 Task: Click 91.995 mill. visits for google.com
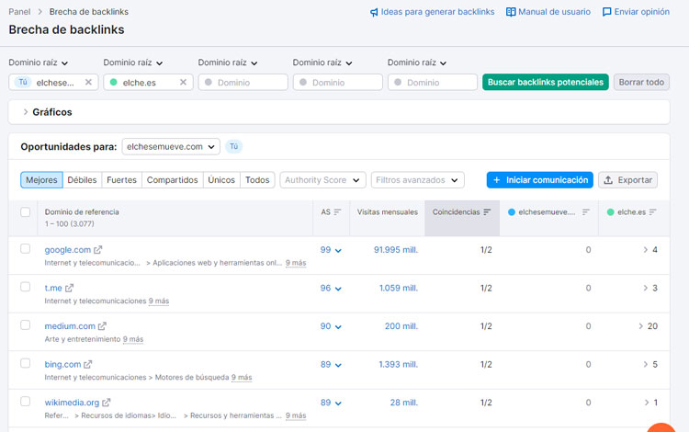(395, 250)
